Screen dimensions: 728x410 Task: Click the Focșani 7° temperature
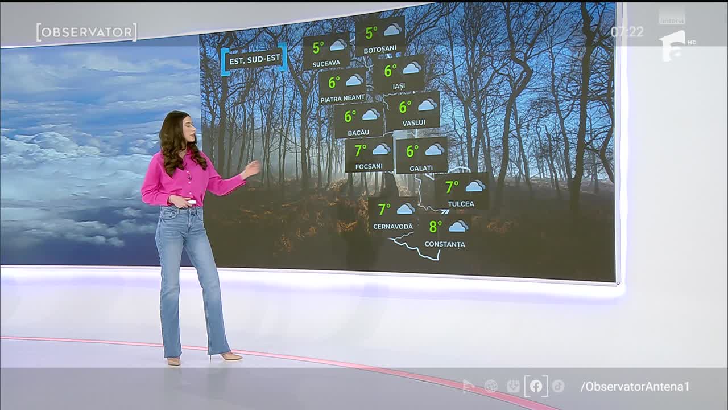point(361,150)
